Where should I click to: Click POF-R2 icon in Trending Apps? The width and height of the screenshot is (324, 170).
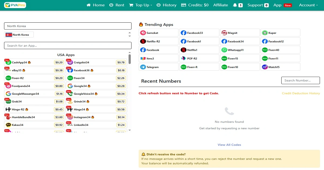coord(183,58)
